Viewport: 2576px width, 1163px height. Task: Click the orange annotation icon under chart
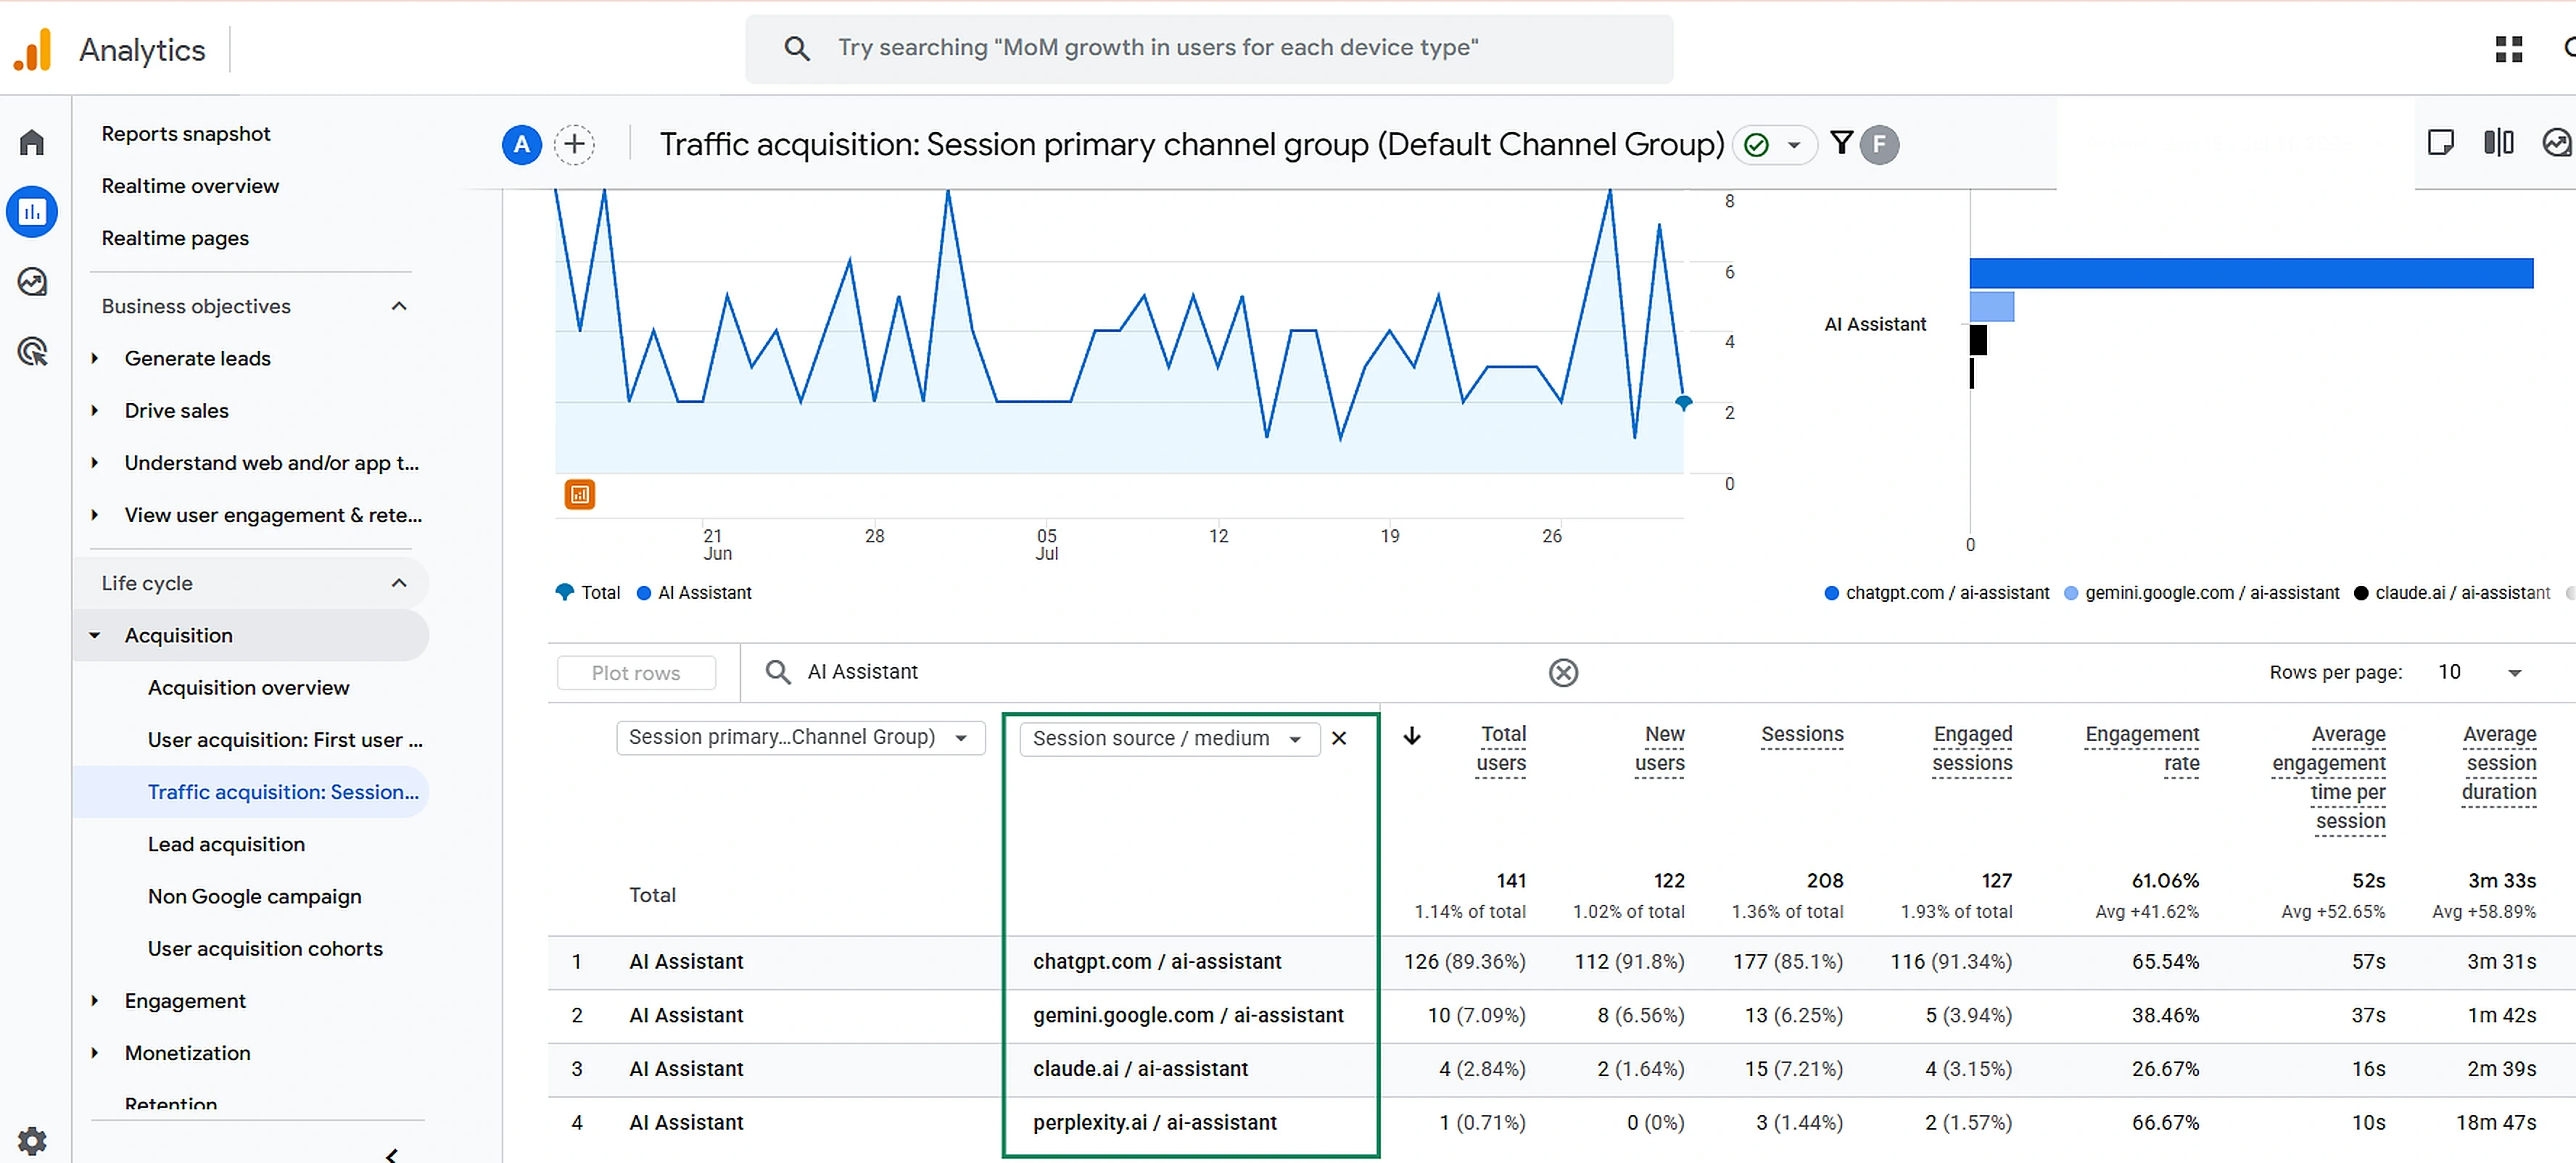point(580,494)
